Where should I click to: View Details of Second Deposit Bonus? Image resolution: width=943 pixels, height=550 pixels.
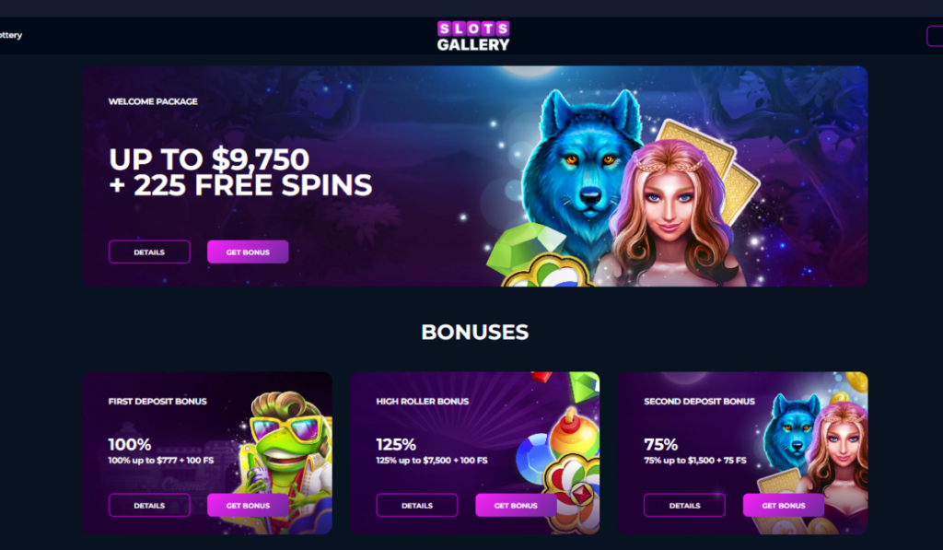(x=684, y=506)
